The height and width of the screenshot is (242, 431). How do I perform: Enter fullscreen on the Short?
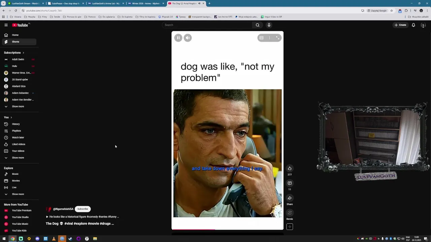[277, 38]
